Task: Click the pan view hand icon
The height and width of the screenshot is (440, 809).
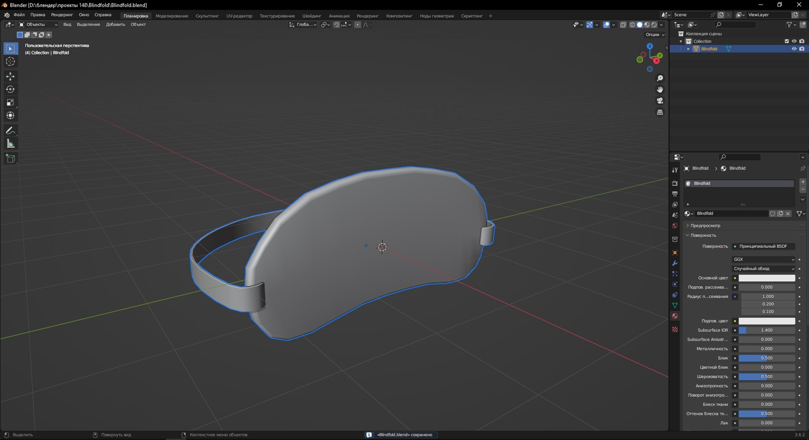Action: coord(660,89)
